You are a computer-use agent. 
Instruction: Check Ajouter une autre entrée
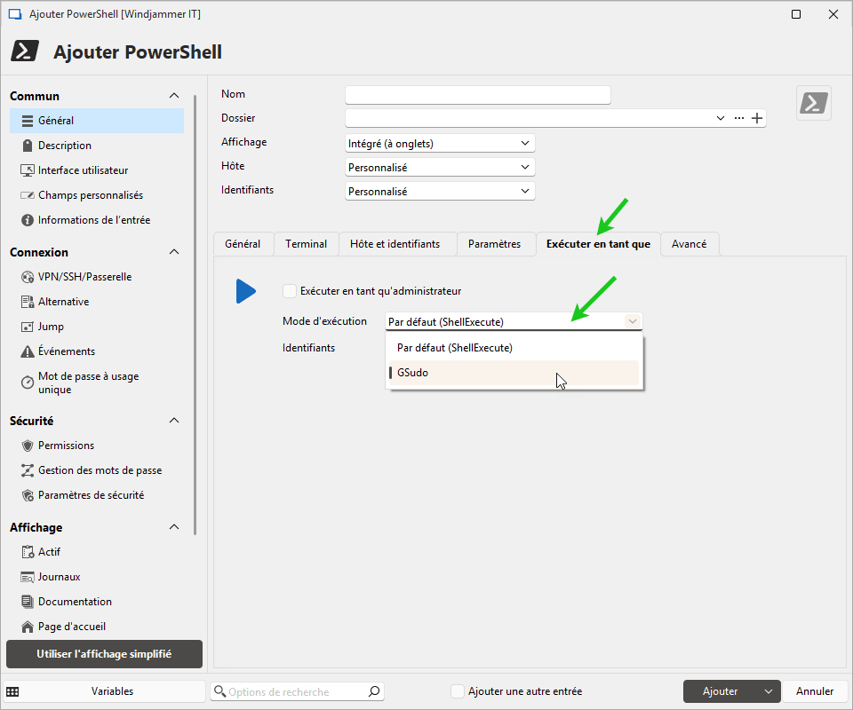(x=458, y=691)
